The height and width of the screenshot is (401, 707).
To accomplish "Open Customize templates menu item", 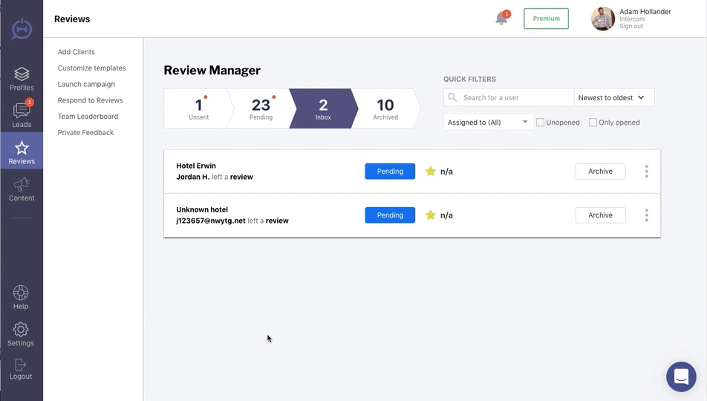I will coord(91,68).
